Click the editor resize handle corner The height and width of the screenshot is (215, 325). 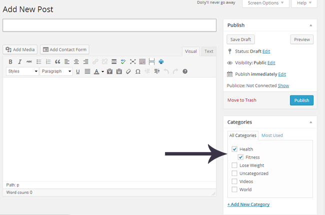[213, 193]
